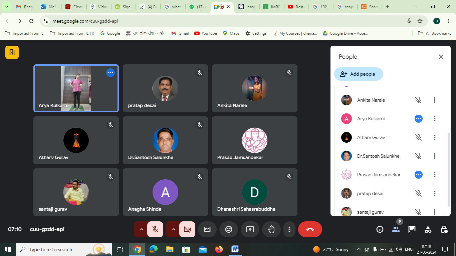Show the meeting details info icon
456x256 pixels.
coord(380,229)
